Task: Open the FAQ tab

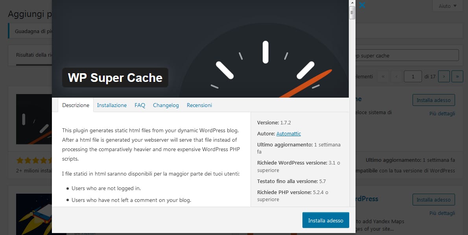Action: click(x=140, y=105)
